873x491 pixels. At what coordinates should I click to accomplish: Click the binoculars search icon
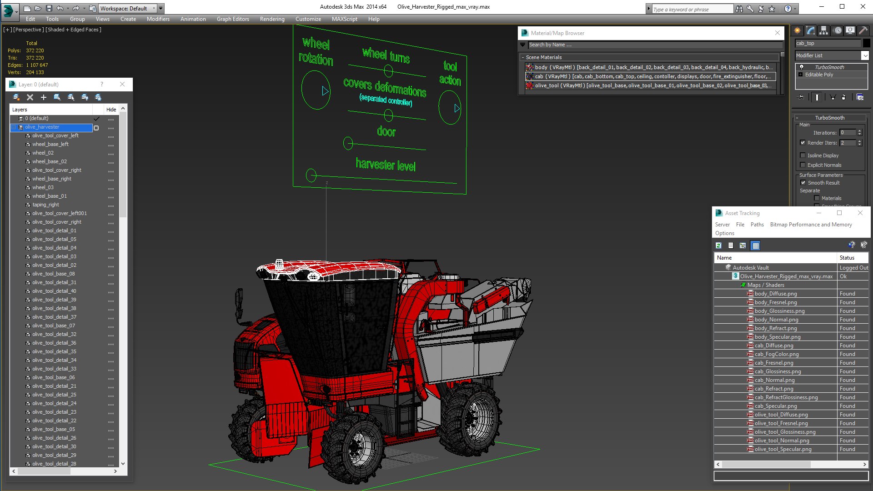tap(739, 9)
